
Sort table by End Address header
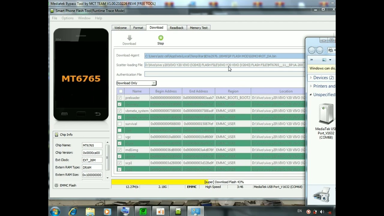point(199,91)
